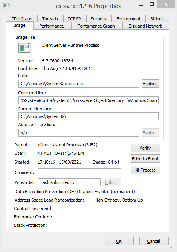The width and height of the screenshot is (177, 252).
Task: Click into the Autostart Location field
Action: tap(79, 133)
